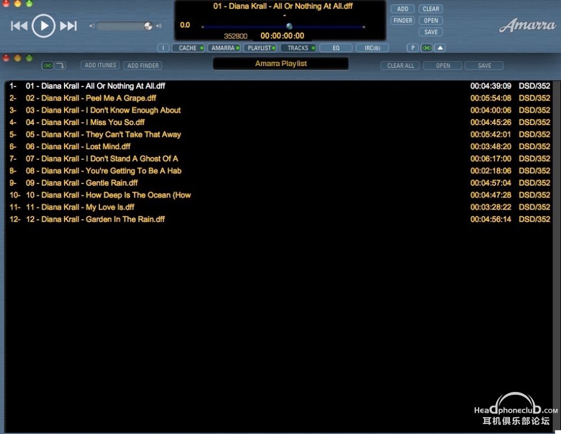Toggle the green loop icon in player

426,48
